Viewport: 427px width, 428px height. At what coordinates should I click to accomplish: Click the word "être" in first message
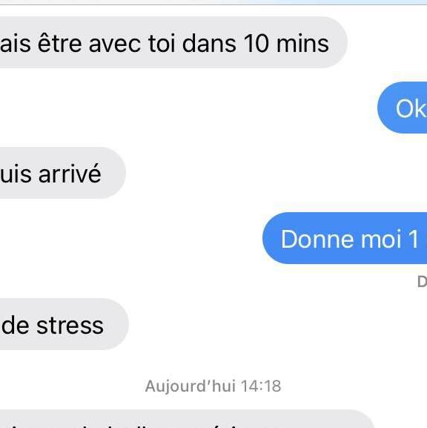click(60, 44)
